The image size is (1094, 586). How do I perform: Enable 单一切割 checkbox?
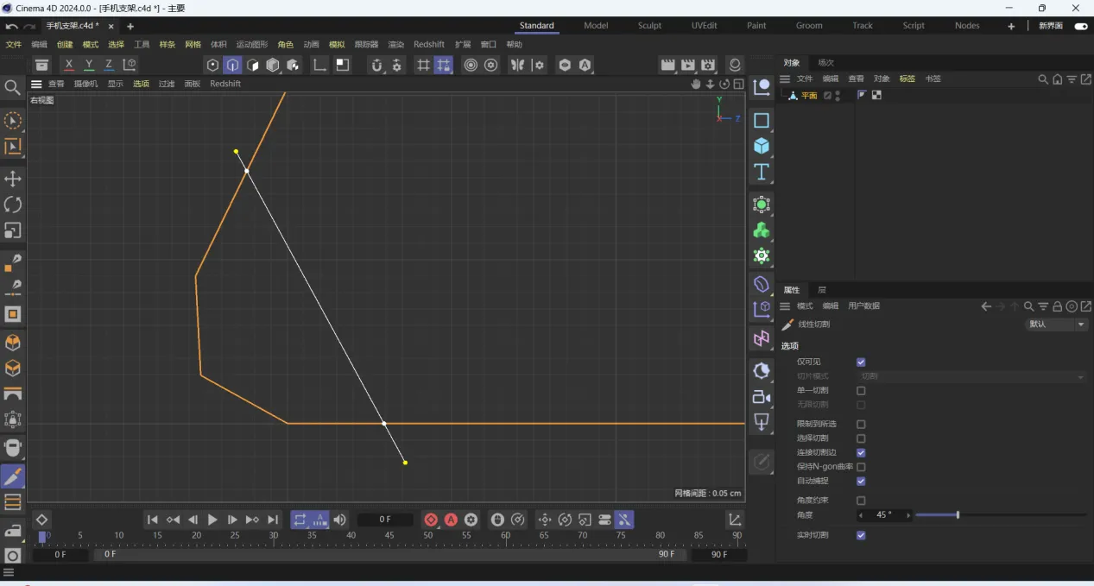click(x=861, y=391)
